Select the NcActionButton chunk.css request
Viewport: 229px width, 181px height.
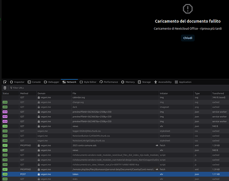(x=115, y=136)
